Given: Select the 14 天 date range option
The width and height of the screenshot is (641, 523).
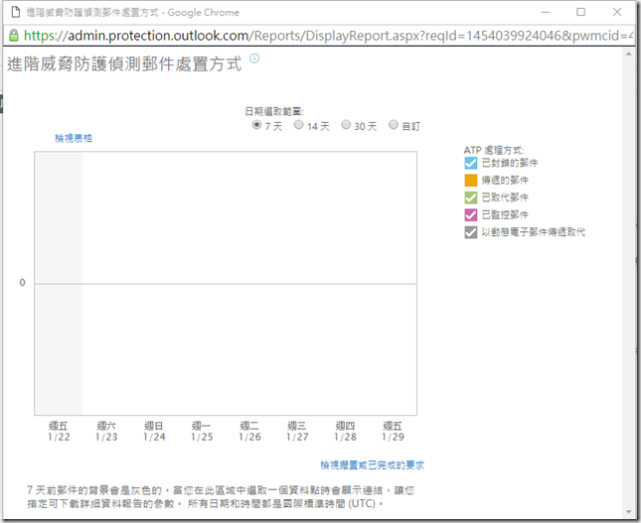Looking at the screenshot, I should point(297,126).
